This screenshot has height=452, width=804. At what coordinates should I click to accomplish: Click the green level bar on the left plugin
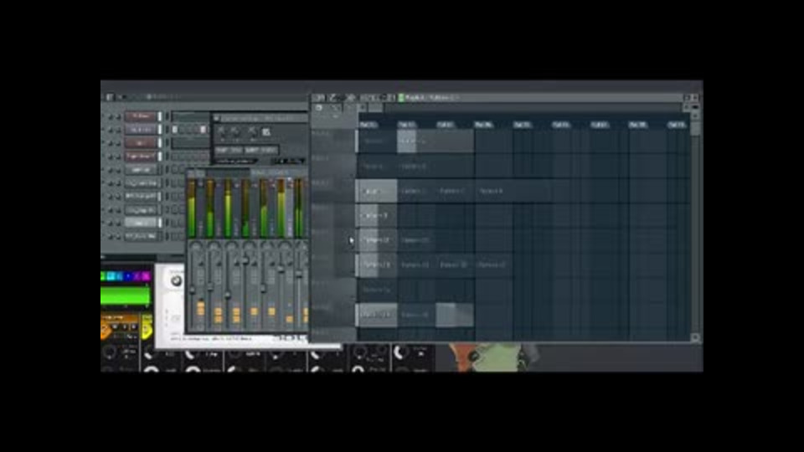pos(126,295)
